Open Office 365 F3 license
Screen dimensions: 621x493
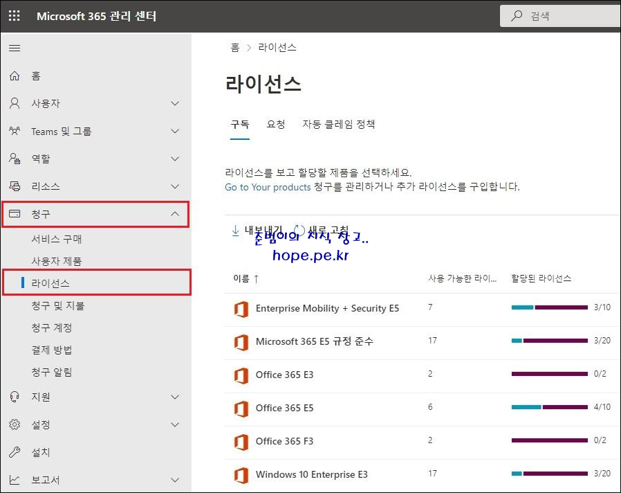coord(284,441)
